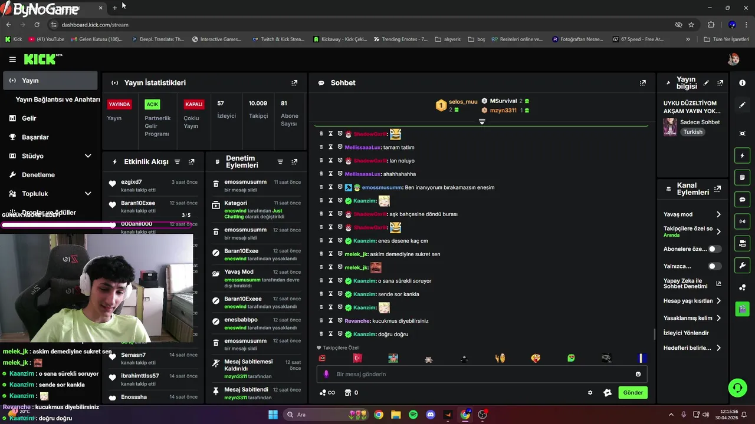Screen dimensions: 755x424
Task: Open Hesap yaşı kısıtlan settings
Action: click(692, 301)
